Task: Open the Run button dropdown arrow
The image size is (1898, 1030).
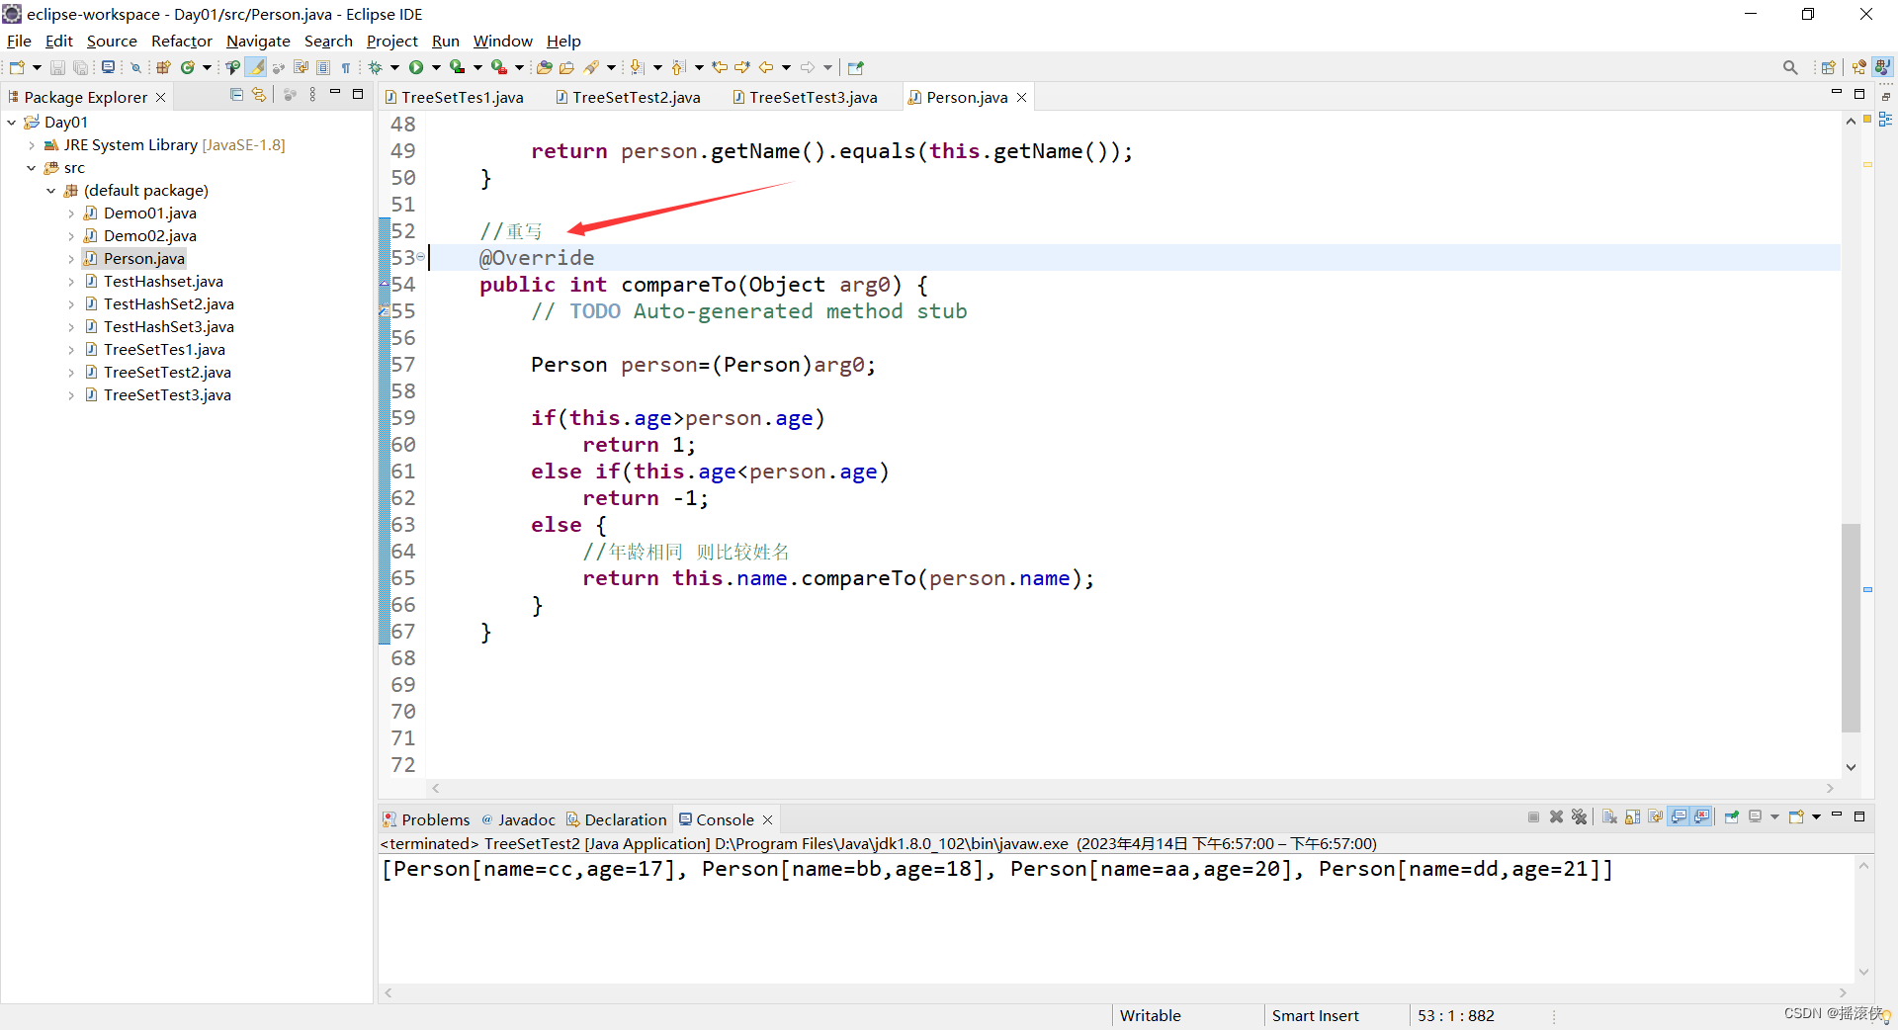Action: pyautogui.click(x=436, y=67)
